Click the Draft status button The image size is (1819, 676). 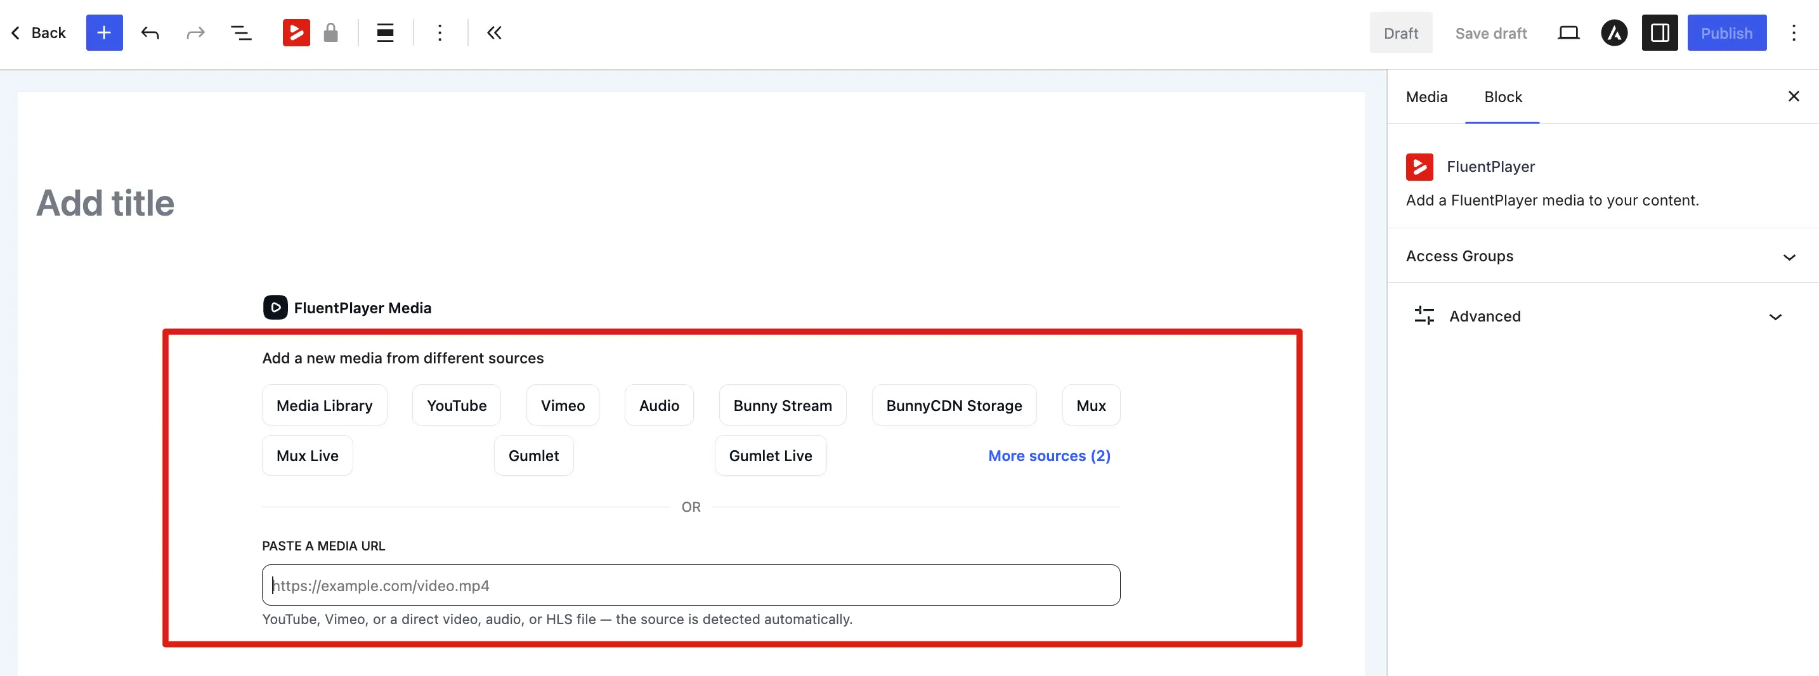[x=1401, y=33]
